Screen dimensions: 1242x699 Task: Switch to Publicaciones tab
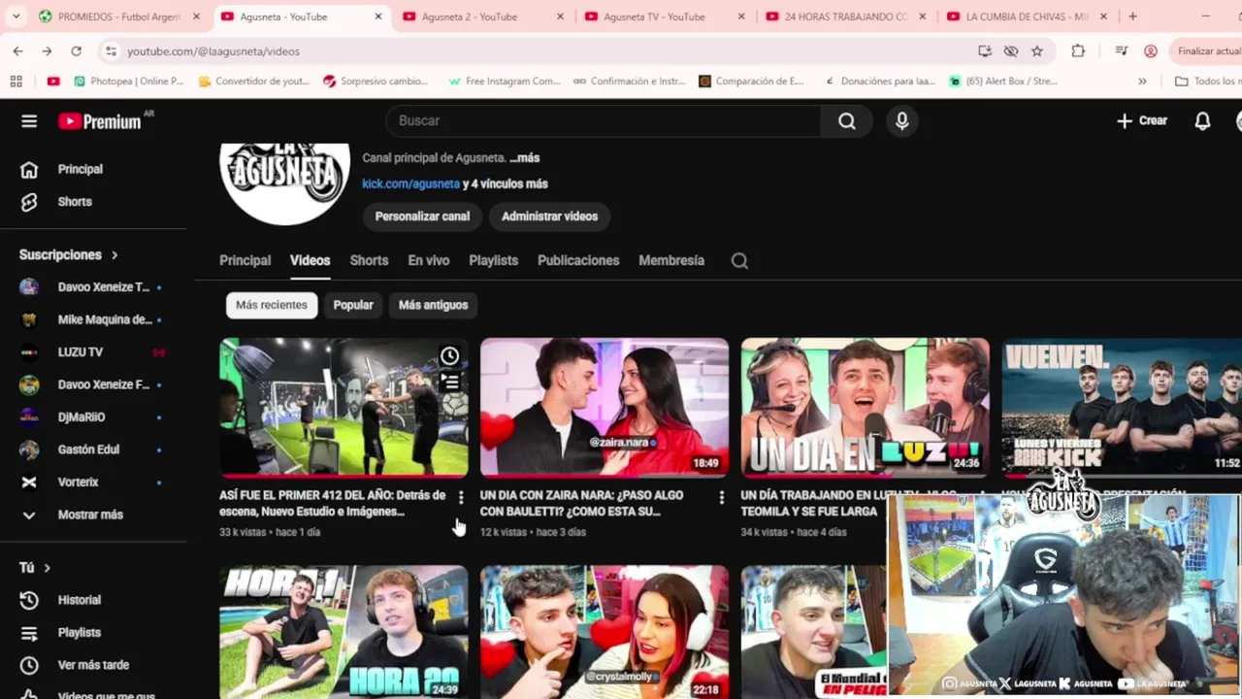pos(578,260)
